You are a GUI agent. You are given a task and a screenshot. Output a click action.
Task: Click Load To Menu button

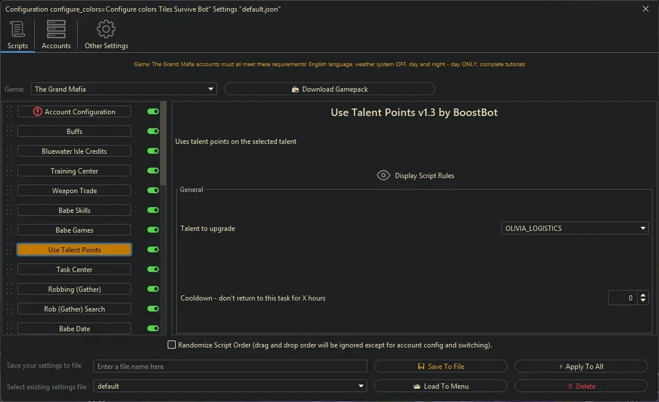pyautogui.click(x=440, y=386)
